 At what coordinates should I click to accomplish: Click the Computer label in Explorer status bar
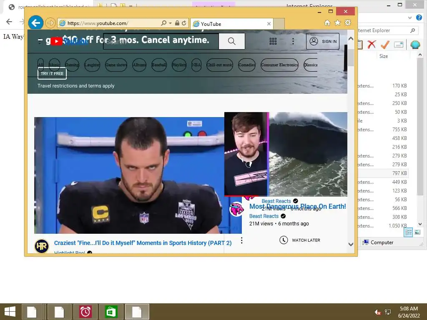(x=382, y=242)
